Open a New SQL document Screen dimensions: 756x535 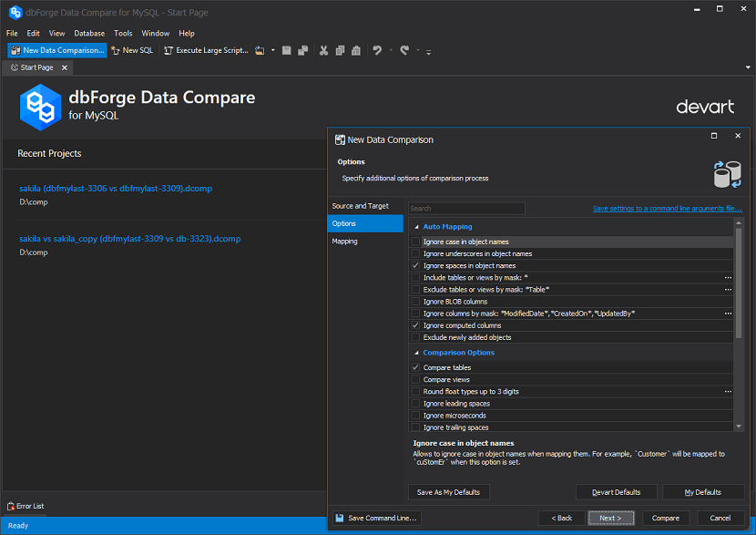pyautogui.click(x=132, y=50)
